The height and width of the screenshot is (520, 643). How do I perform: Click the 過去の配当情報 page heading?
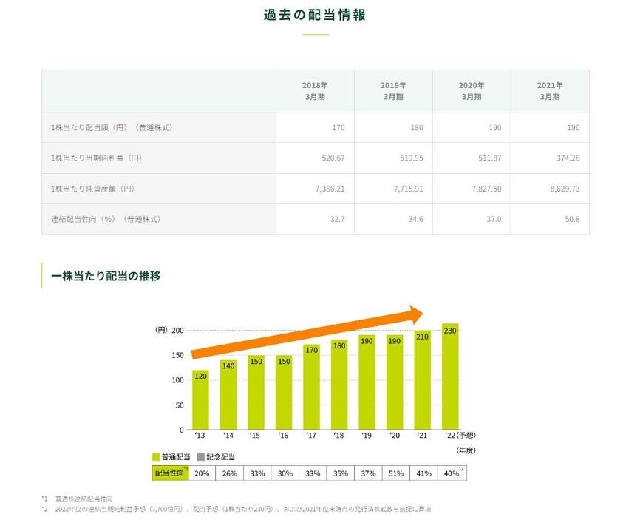[x=315, y=15]
